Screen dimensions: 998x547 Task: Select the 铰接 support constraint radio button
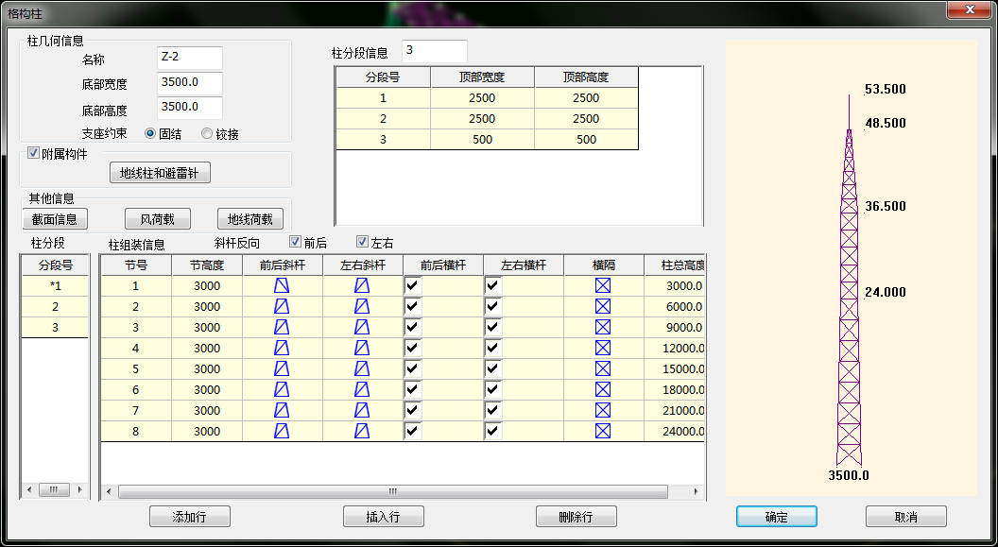point(208,134)
